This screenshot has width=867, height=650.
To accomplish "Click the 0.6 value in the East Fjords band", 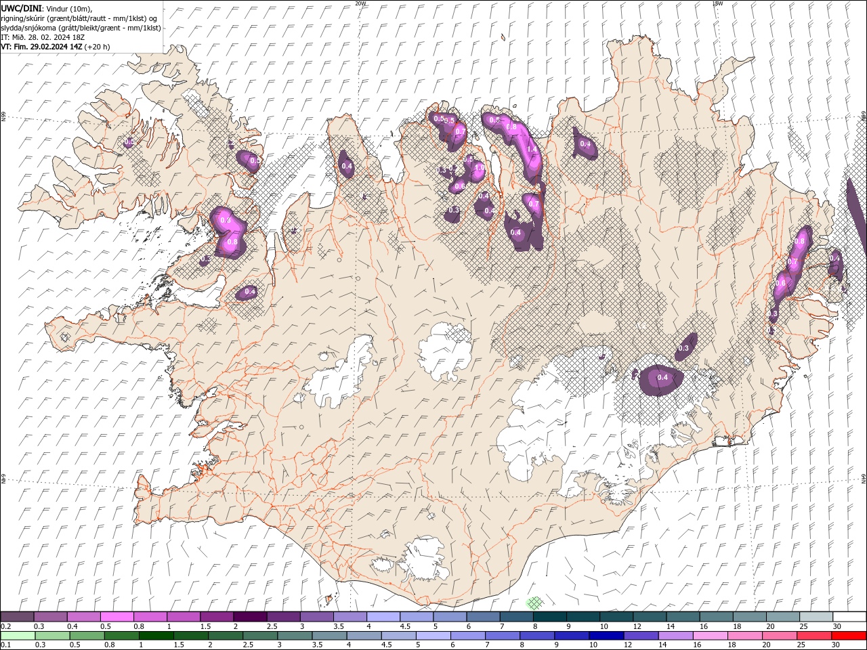I will pyautogui.click(x=780, y=283).
